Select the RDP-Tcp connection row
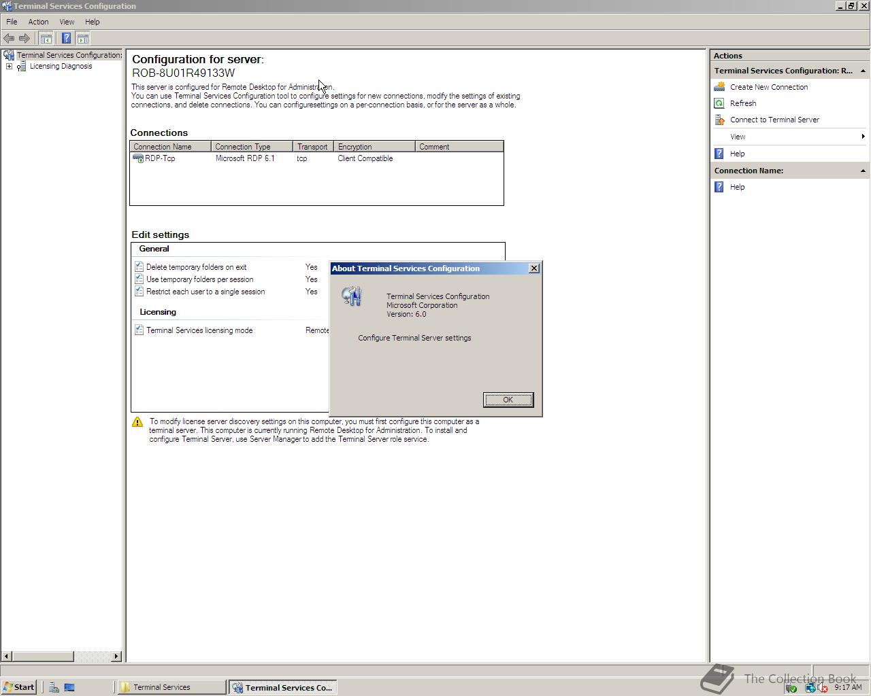Viewport: 871px width, 696px height. click(x=316, y=158)
